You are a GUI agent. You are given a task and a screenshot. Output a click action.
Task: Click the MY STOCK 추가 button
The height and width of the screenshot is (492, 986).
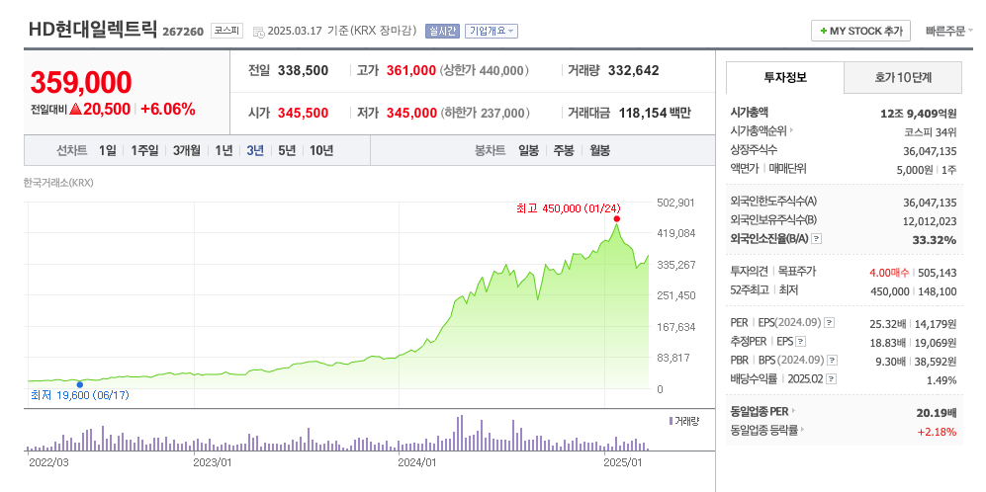coord(860,31)
